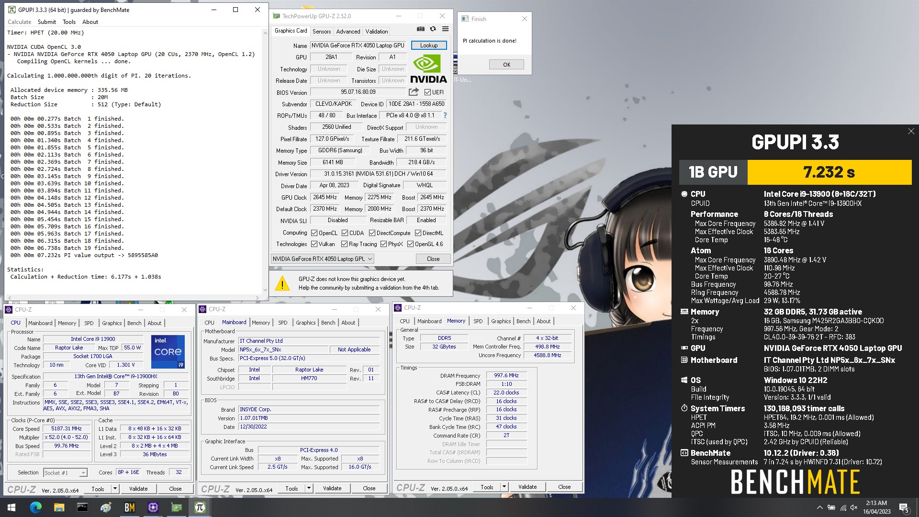This screenshot has height=517, width=919.
Task: Switch to GPUPI taskbar icon
Action: point(200,507)
